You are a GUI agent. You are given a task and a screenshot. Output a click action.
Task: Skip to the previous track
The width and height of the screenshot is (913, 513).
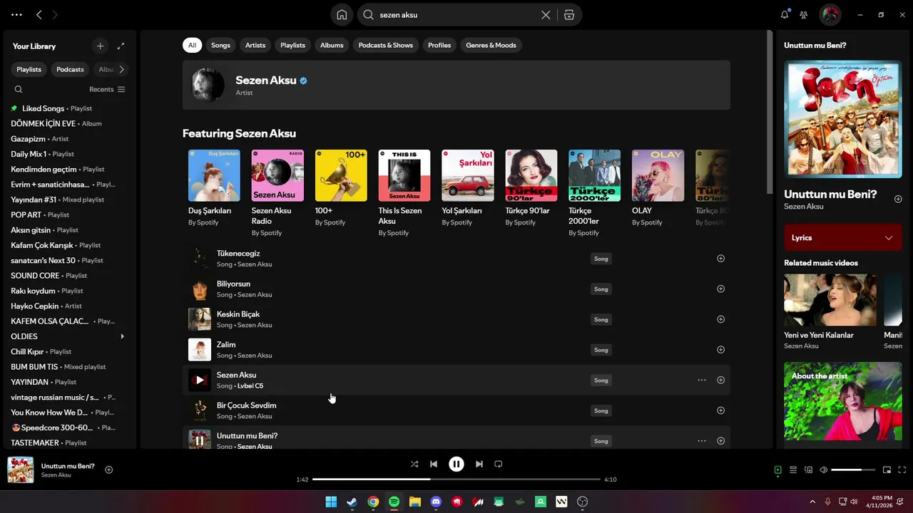[434, 464]
